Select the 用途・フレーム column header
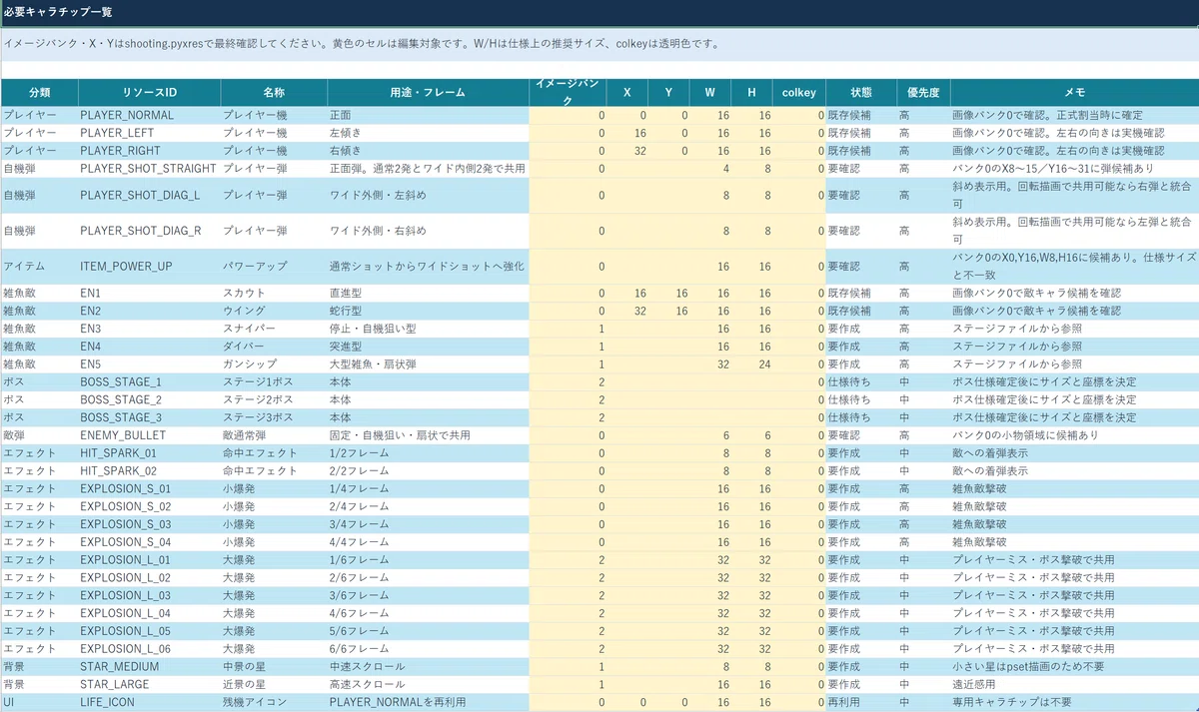The image size is (1199, 712). [428, 92]
